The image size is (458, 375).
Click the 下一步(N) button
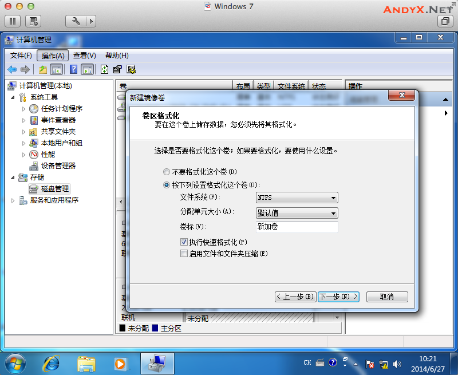click(x=338, y=297)
